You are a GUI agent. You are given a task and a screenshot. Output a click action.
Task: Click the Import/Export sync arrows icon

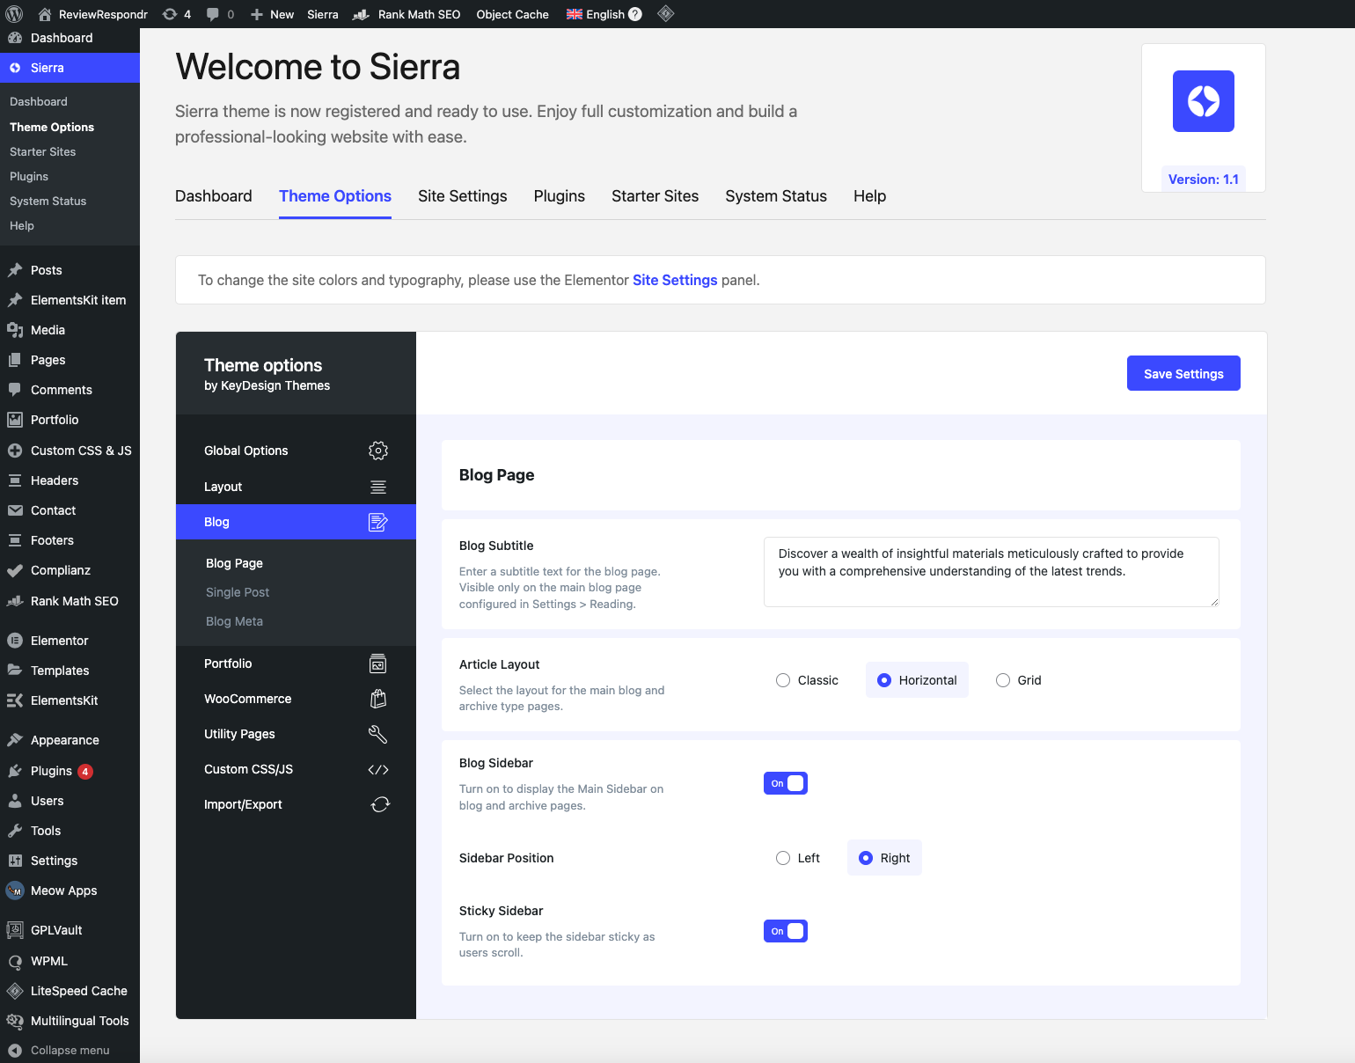click(x=380, y=804)
